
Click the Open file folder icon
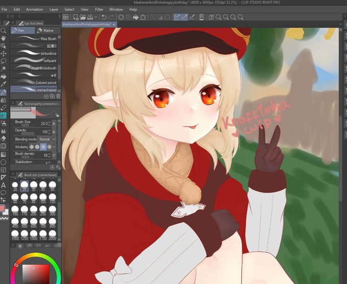[83, 17]
